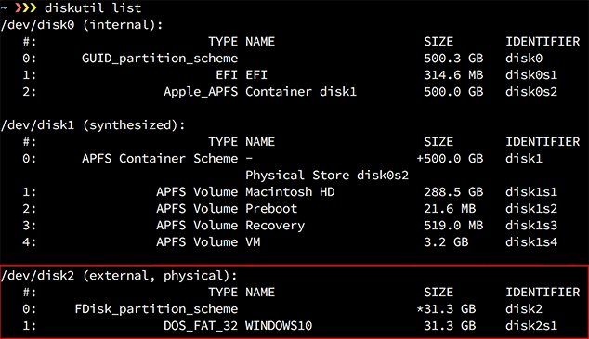
Task: Click the '/dev/disk1 (synthesized):' header line
Action: [93, 125]
